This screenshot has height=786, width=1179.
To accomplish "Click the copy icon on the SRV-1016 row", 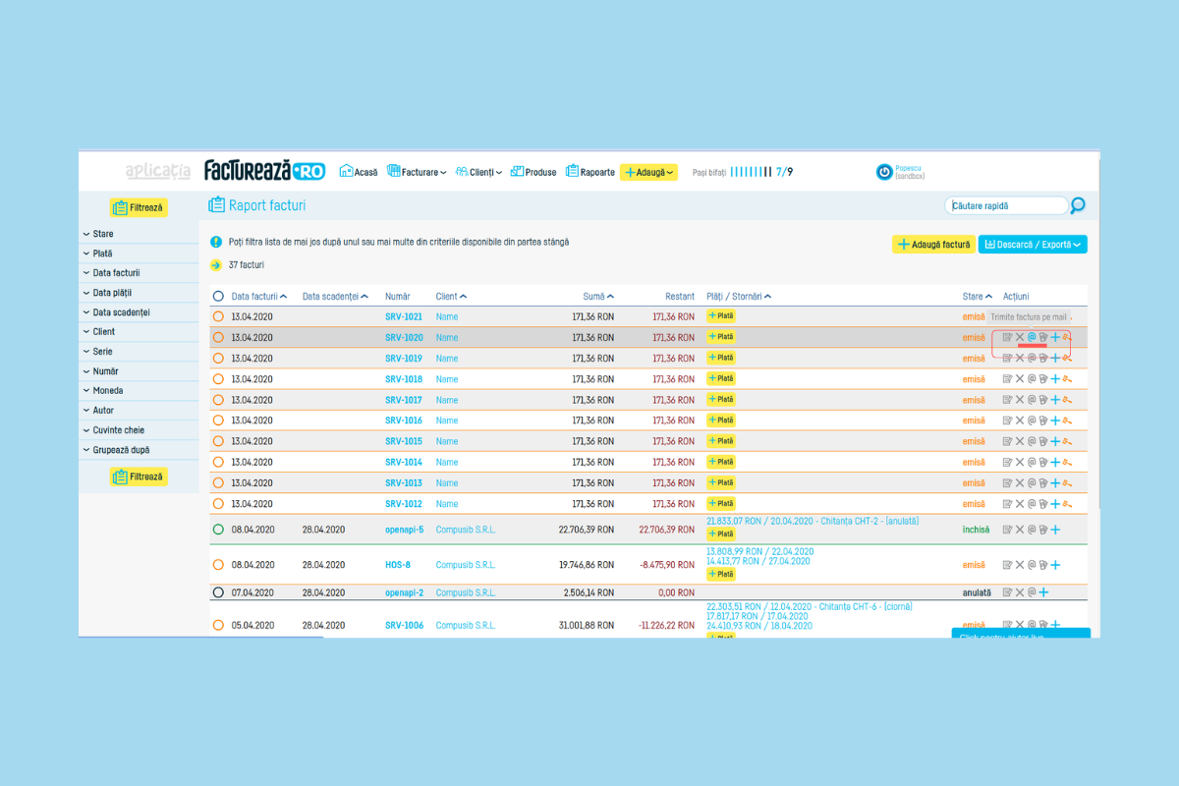I will tap(1042, 421).
